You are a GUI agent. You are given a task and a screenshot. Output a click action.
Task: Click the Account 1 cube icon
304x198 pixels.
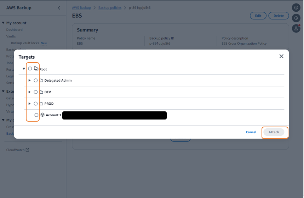[x=42, y=115]
